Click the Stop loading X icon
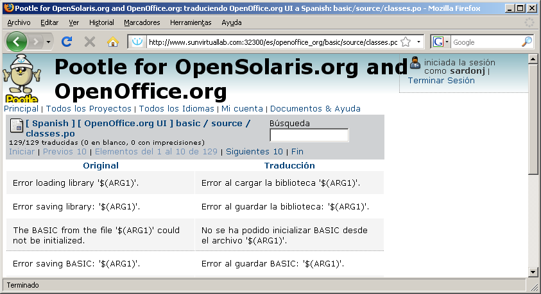This screenshot has height=294, width=541. (x=90, y=42)
